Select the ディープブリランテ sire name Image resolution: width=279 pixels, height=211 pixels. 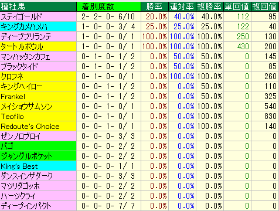tap(26, 36)
